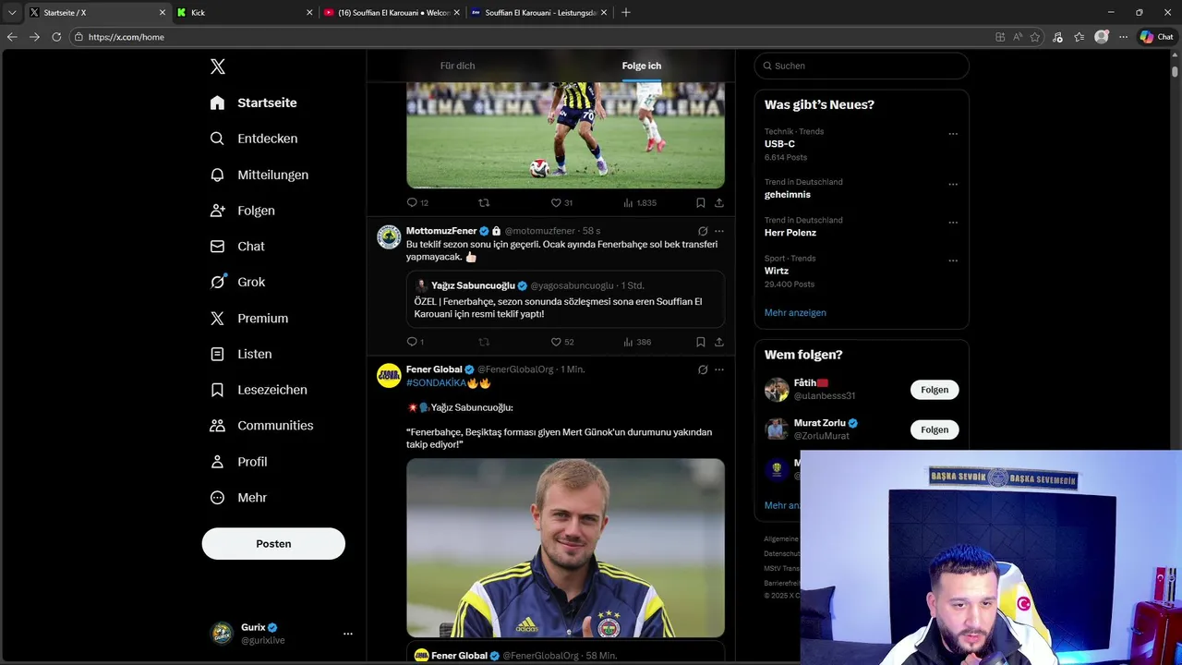Reply to the MottomuzFener post
The image size is (1182, 665).
click(x=416, y=342)
